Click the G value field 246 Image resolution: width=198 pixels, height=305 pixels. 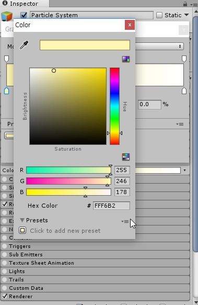[122, 181]
